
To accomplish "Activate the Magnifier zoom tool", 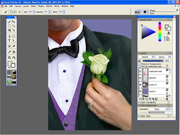I will point(9,57).
